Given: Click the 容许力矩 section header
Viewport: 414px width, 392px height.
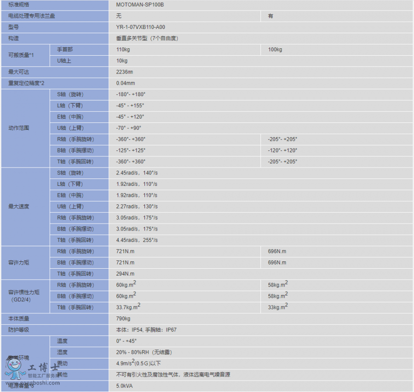Looking at the screenshot, I should pos(18,263).
